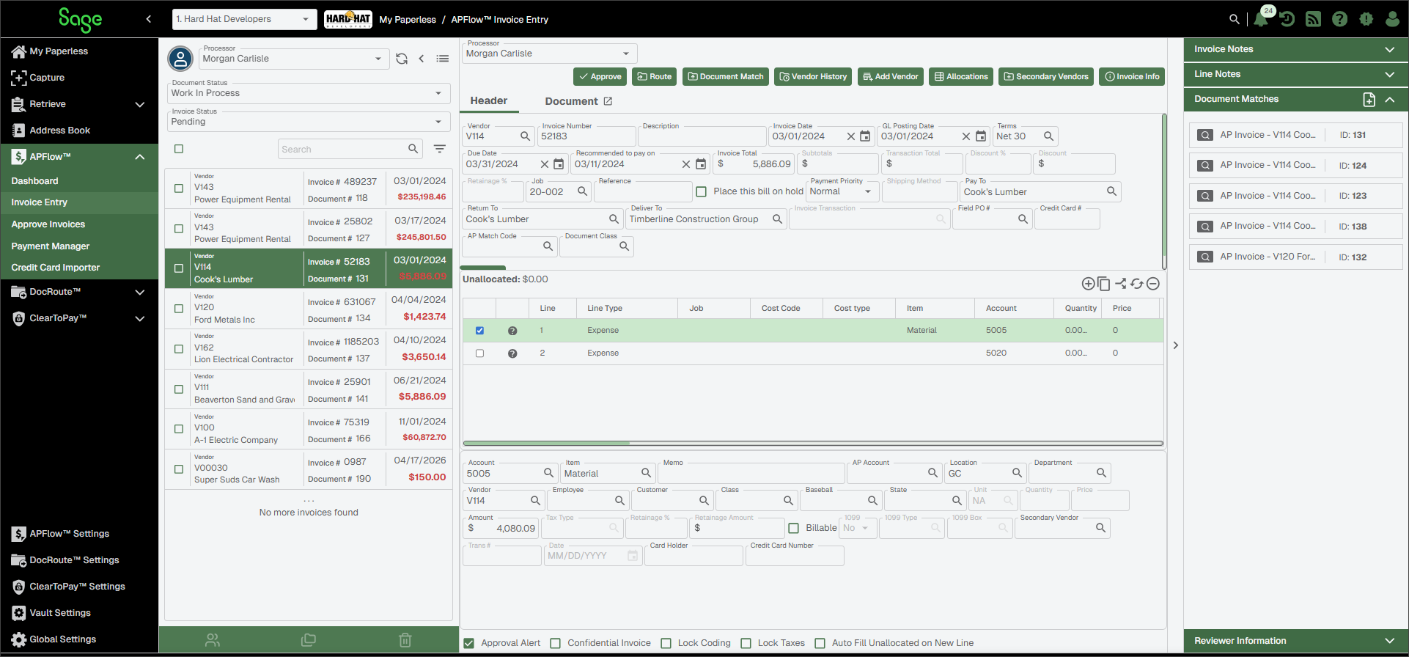Open the trash icon in bottom green bar
Screen dimensions: 1409x657
click(405, 640)
